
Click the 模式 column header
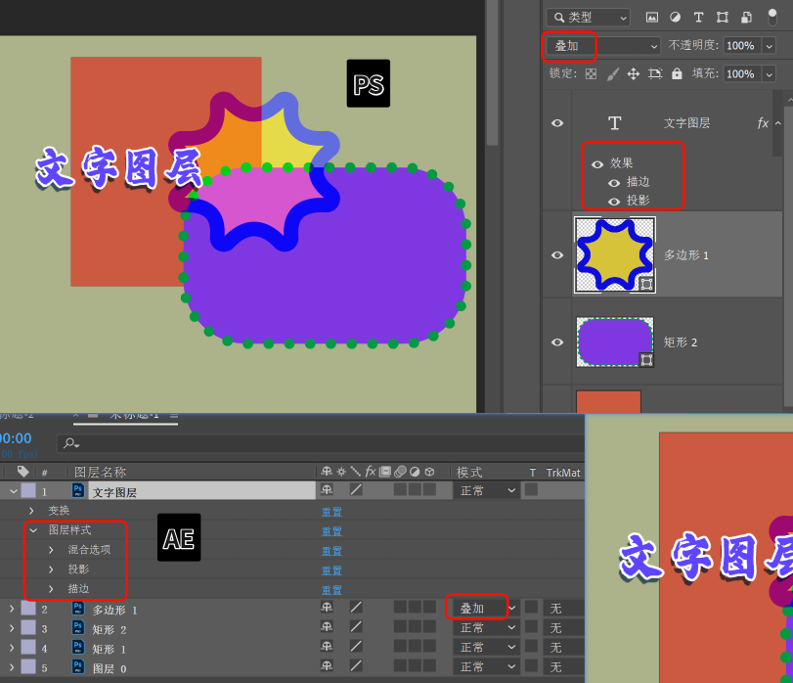point(469,472)
